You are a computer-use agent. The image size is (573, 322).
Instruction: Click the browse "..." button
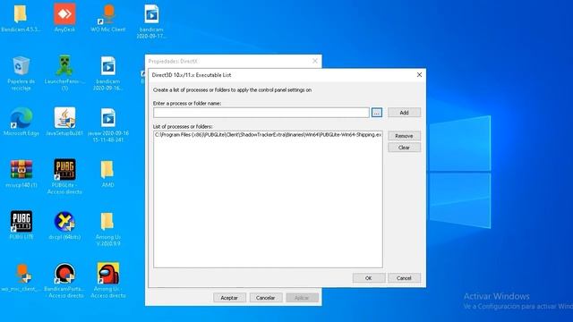pyautogui.click(x=377, y=113)
